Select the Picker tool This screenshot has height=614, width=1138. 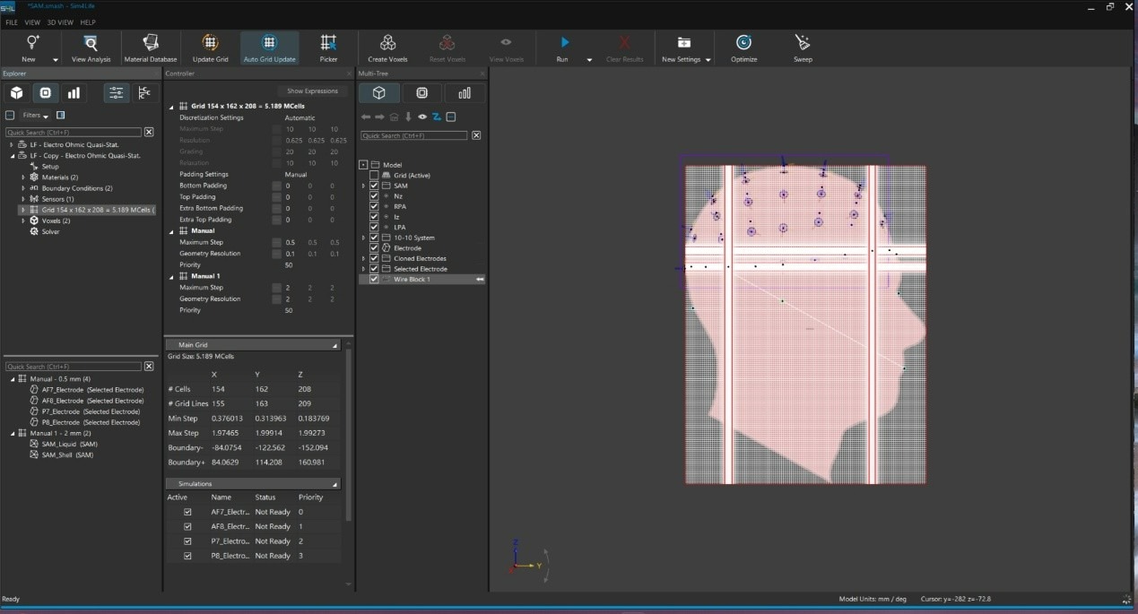[328, 43]
